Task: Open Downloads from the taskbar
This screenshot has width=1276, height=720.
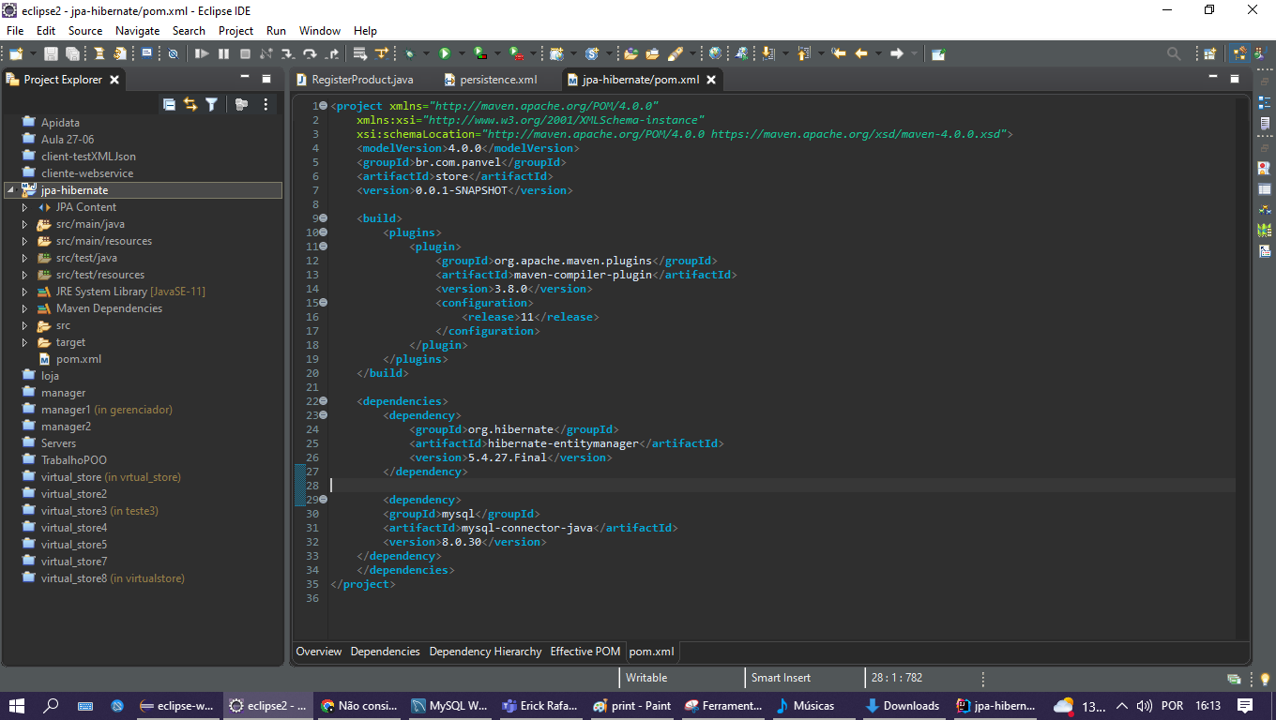Action: coord(902,706)
